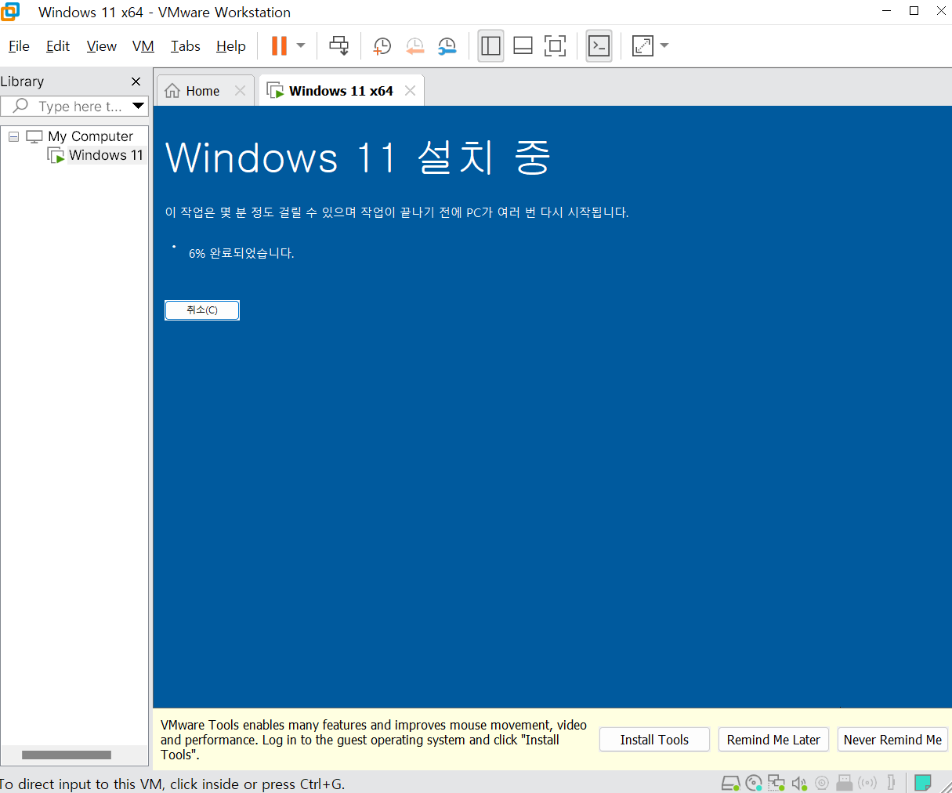Viewport: 952px width, 793px height.
Task: Select My Computer in the library
Action: pyautogui.click(x=91, y=136)
